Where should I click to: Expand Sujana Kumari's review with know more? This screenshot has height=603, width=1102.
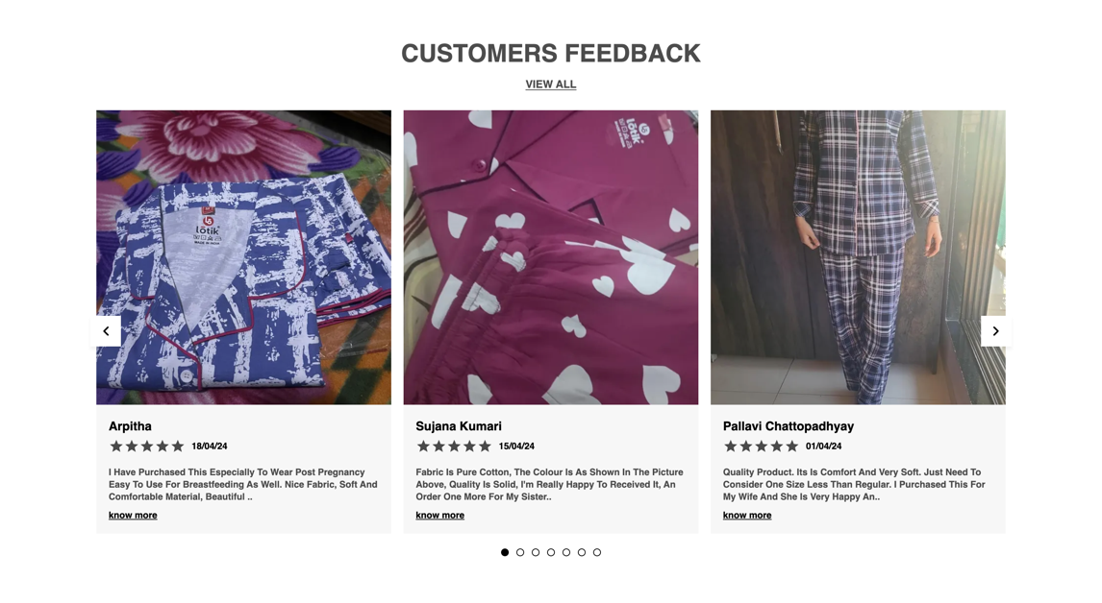(x=440, y=516)
